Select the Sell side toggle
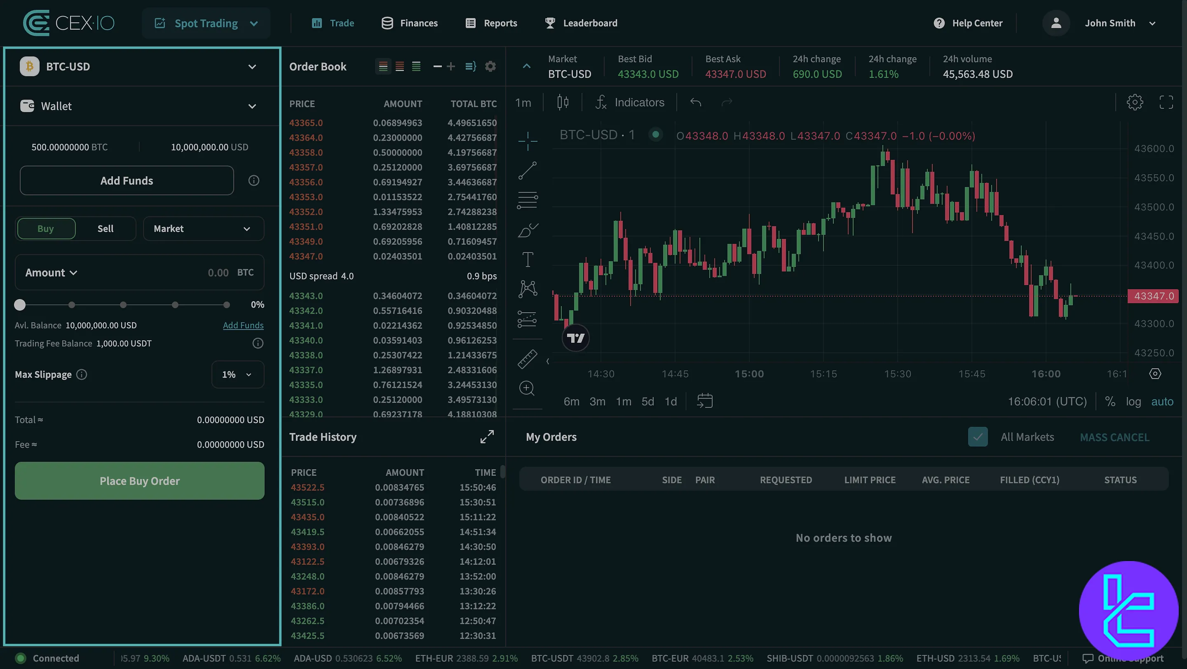Viewport: 1187px width, 669px height. pyautogui.click(x=106, y=228)
